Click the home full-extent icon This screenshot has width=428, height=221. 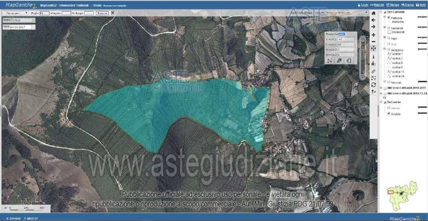click(373, 13)
